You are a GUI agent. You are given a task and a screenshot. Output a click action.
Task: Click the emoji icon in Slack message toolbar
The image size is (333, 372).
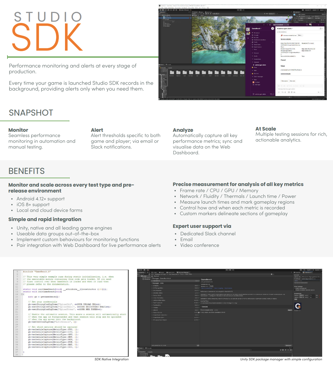[289, 92]
